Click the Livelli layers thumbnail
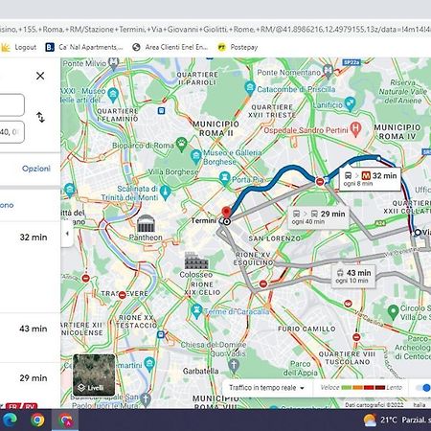 click(x=94, y=374)
